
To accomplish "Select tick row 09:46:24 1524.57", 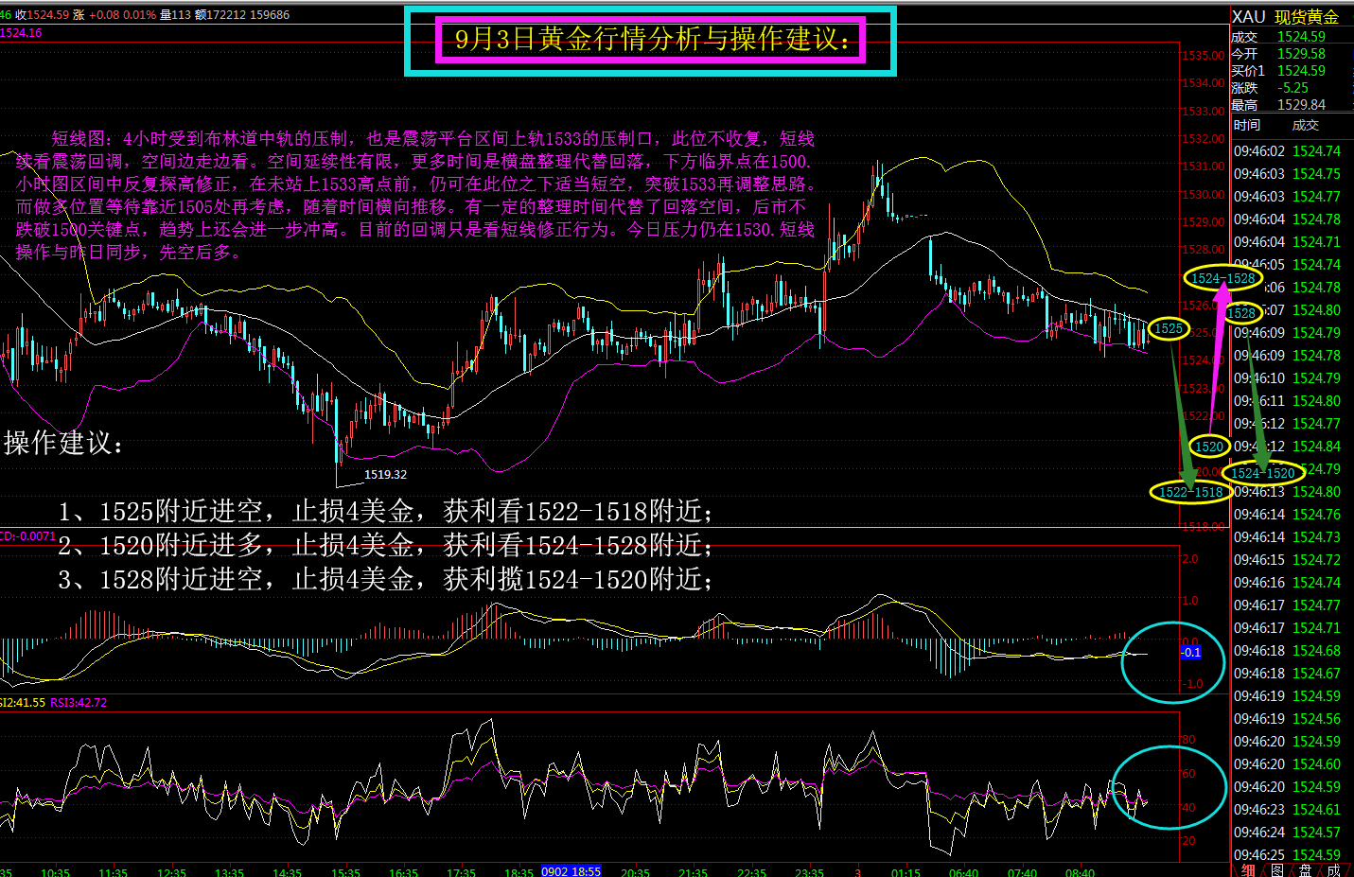I will click(x=1287, y=833).
